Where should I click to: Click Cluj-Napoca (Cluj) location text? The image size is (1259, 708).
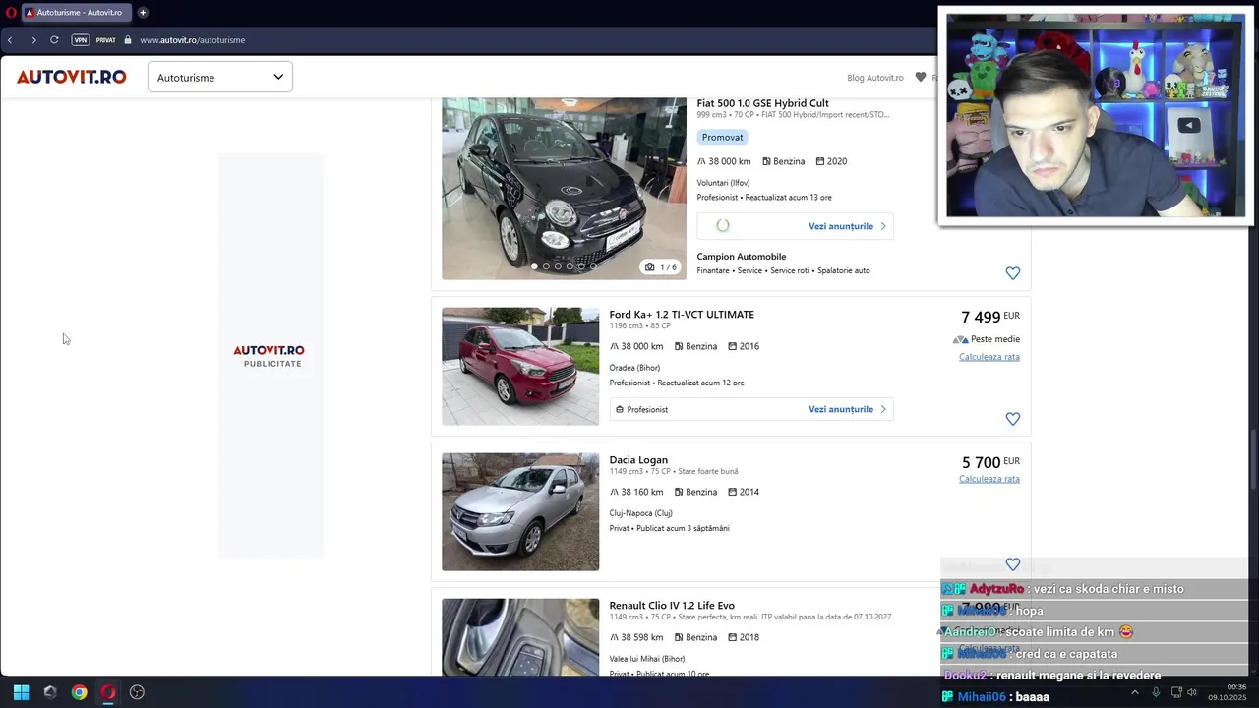pyautogui.click(x=640, y=513)
